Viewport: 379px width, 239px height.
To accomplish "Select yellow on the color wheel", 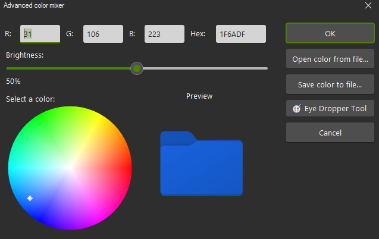I will (x=98, y=118).
